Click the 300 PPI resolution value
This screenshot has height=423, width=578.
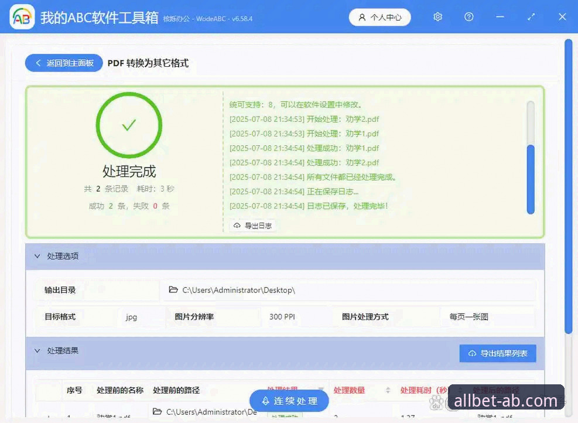[x=282, y=317]
